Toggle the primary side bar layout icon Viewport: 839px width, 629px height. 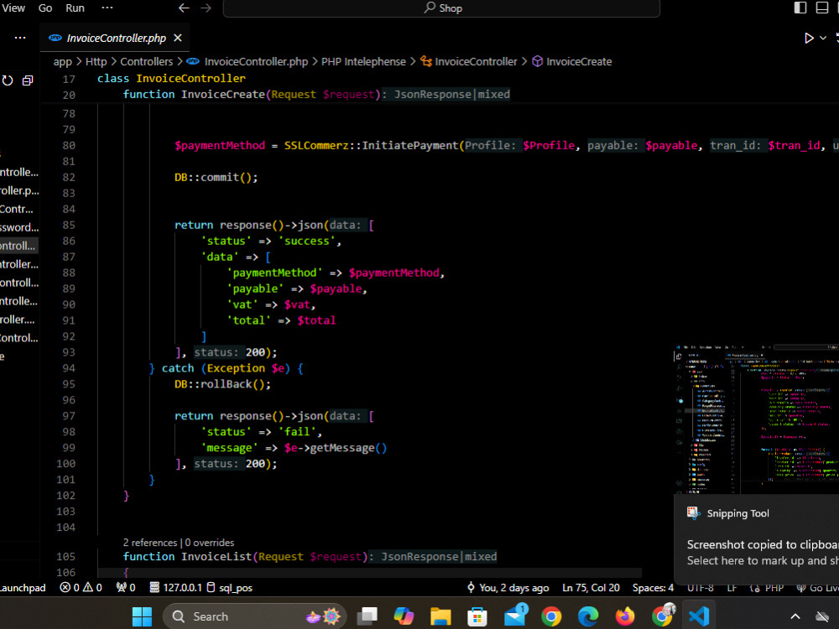800,8
